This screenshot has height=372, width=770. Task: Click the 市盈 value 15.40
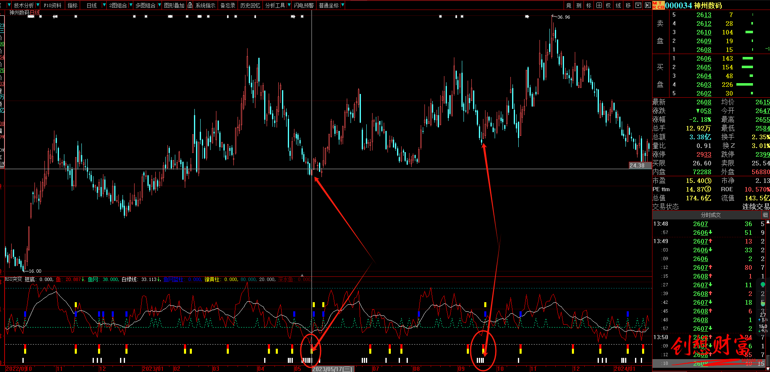pos(699,181)
